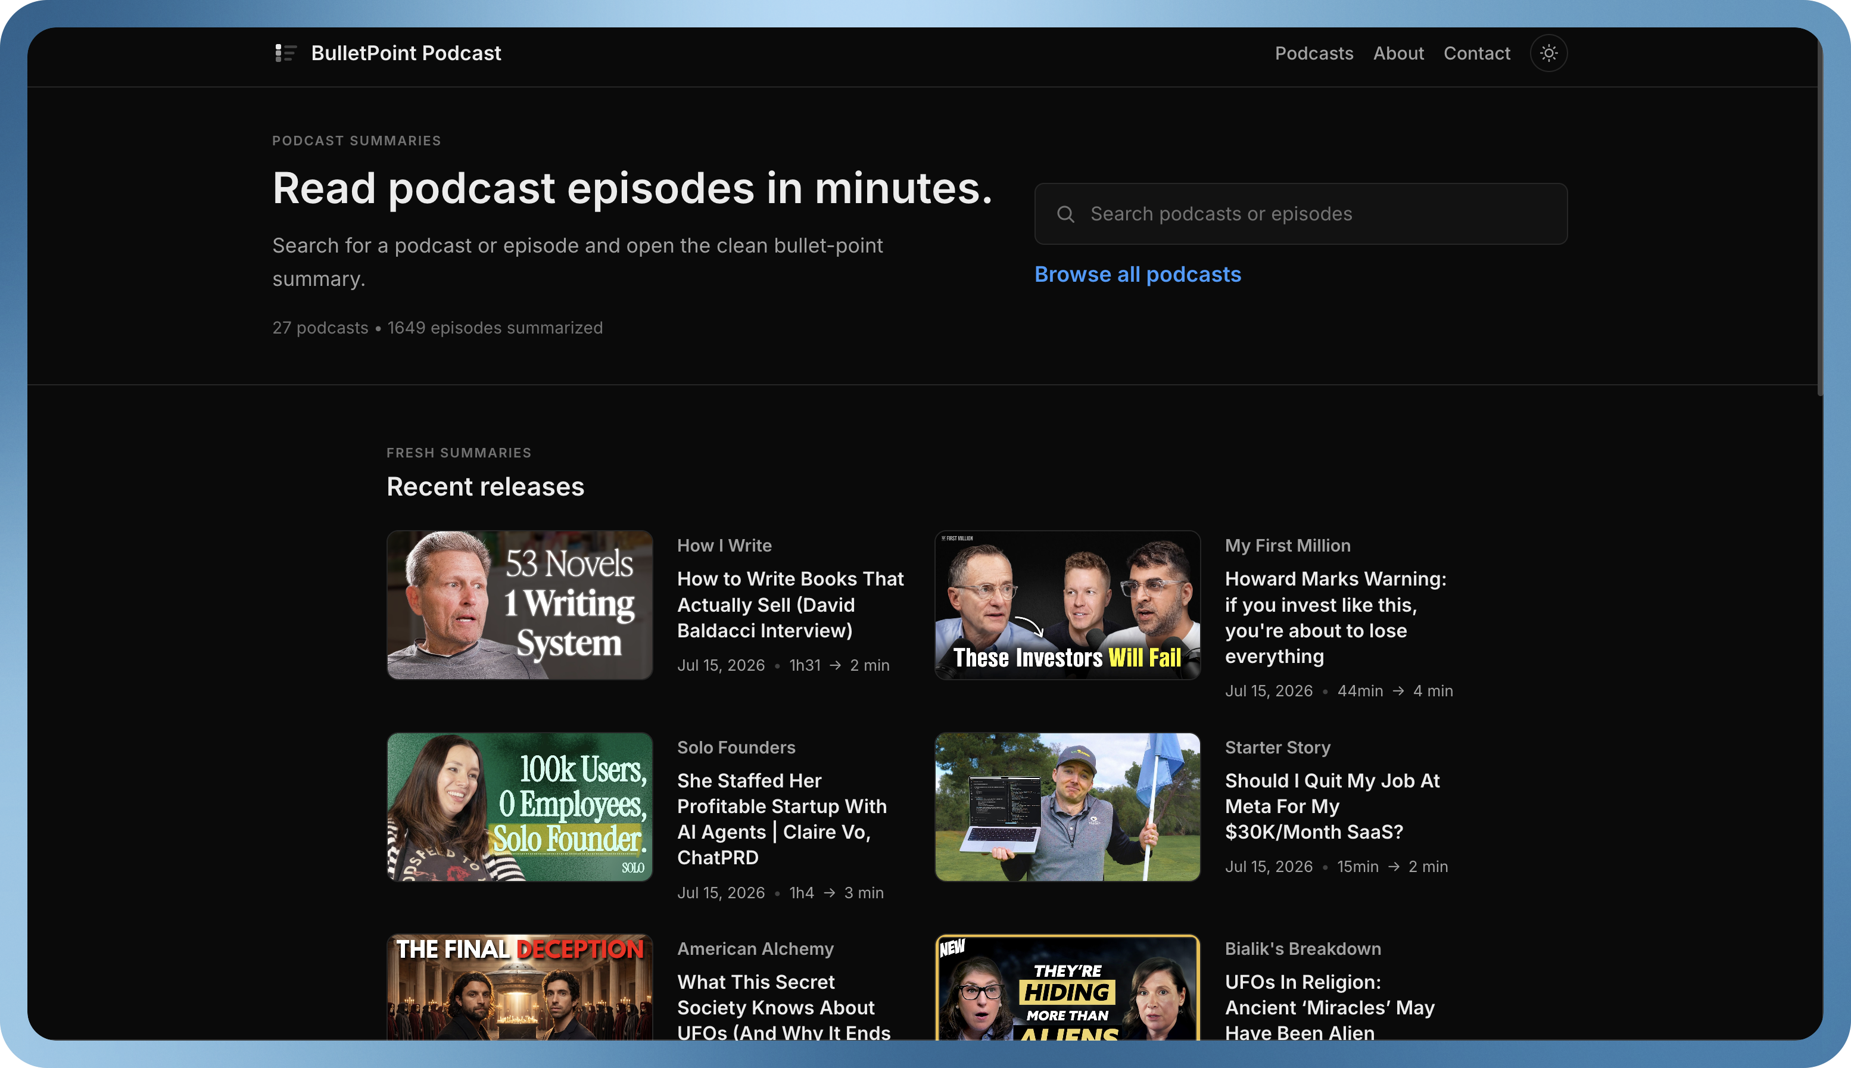Click the Recent releases heading
The image size is (1851, 1068).
[x=485, y=487]
